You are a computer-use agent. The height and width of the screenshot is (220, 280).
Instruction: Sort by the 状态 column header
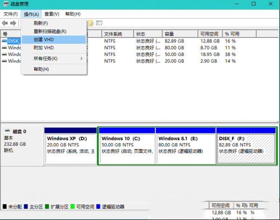pyautogui.click(x=148, y=34)
